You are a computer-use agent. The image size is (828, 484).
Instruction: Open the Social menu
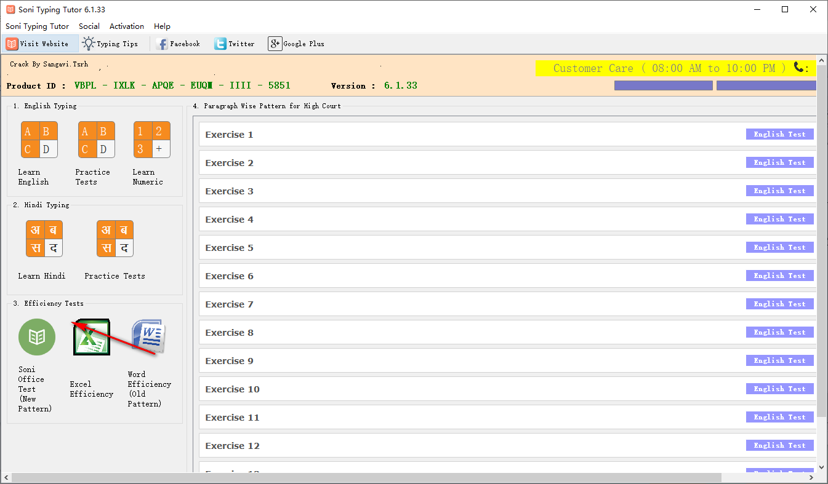(x=89, y=26)
